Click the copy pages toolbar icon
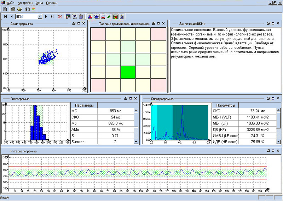Viewport: 283px width, 201px height. tap(27, 9)
